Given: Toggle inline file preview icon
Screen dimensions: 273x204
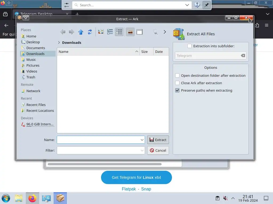Looking at the screenshot, I should click(130, 32).
